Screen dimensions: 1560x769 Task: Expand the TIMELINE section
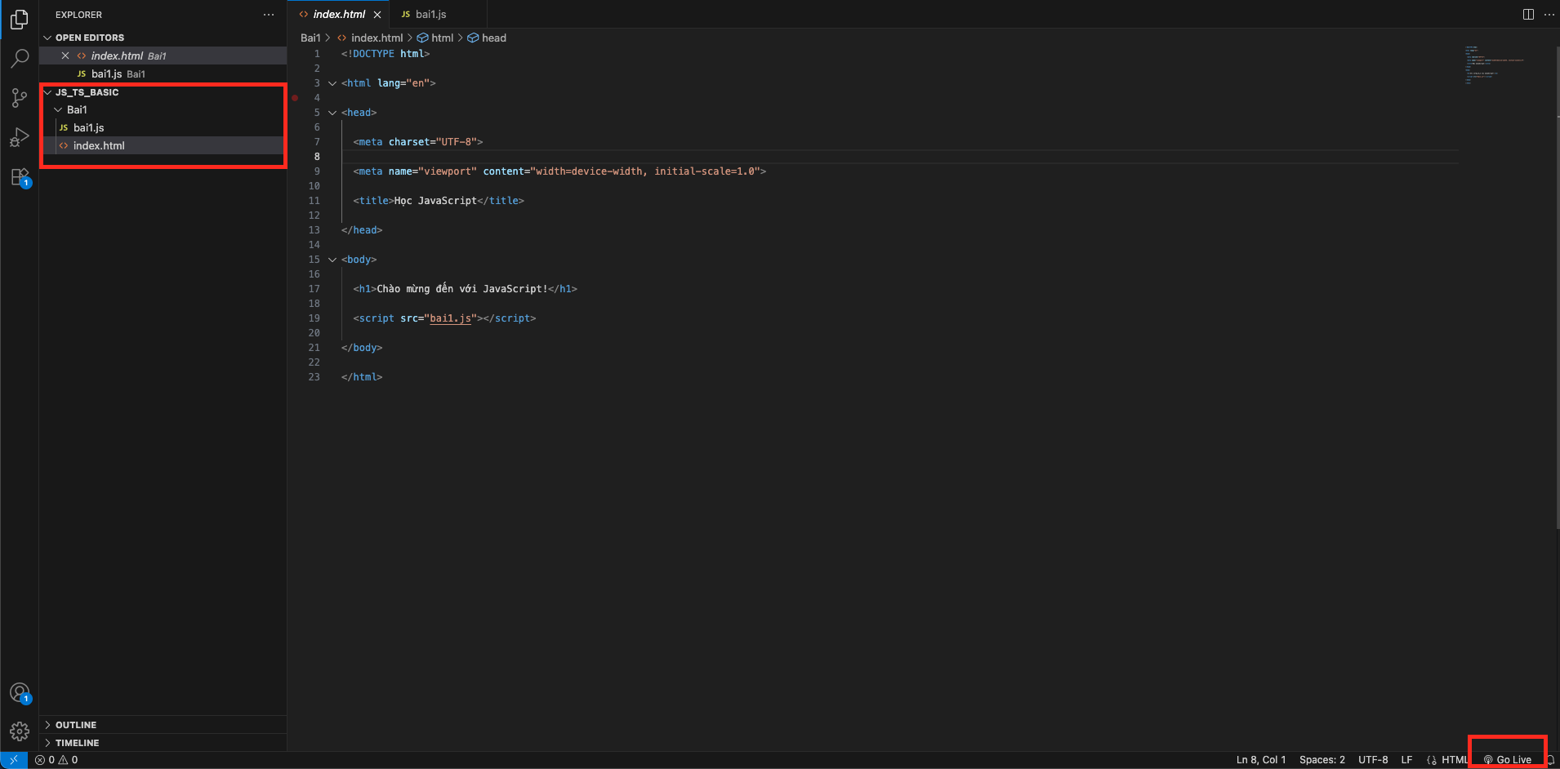coord(77,743)
